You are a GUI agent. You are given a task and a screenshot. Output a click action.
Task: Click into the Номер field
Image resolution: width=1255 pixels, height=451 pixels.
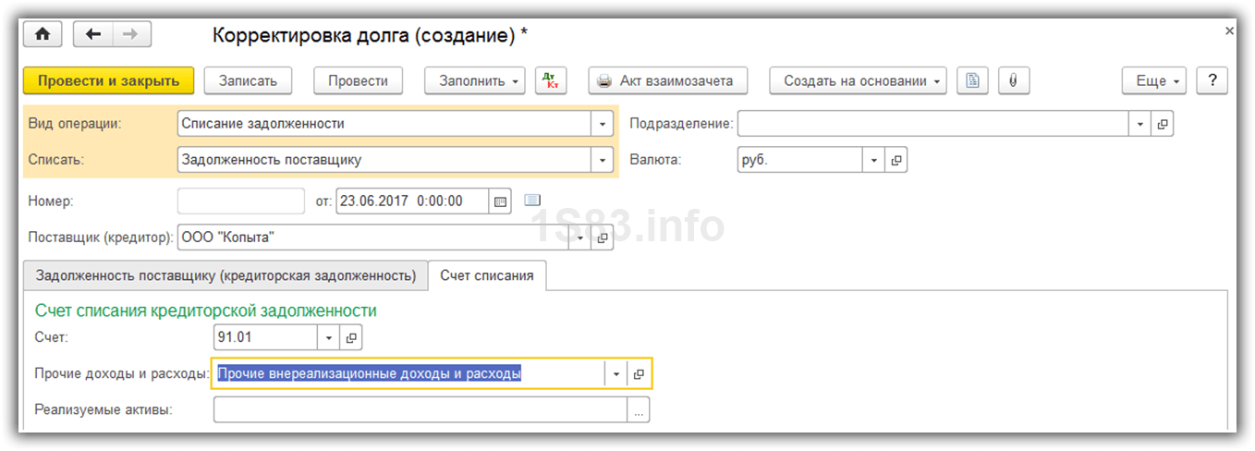tap(241, 201)
